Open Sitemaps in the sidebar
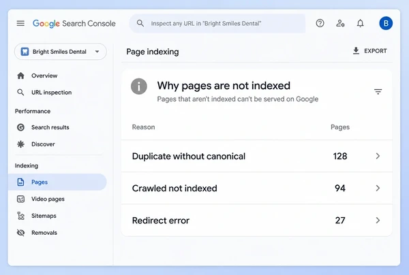The image size is (409, 275). pos(44,216)
